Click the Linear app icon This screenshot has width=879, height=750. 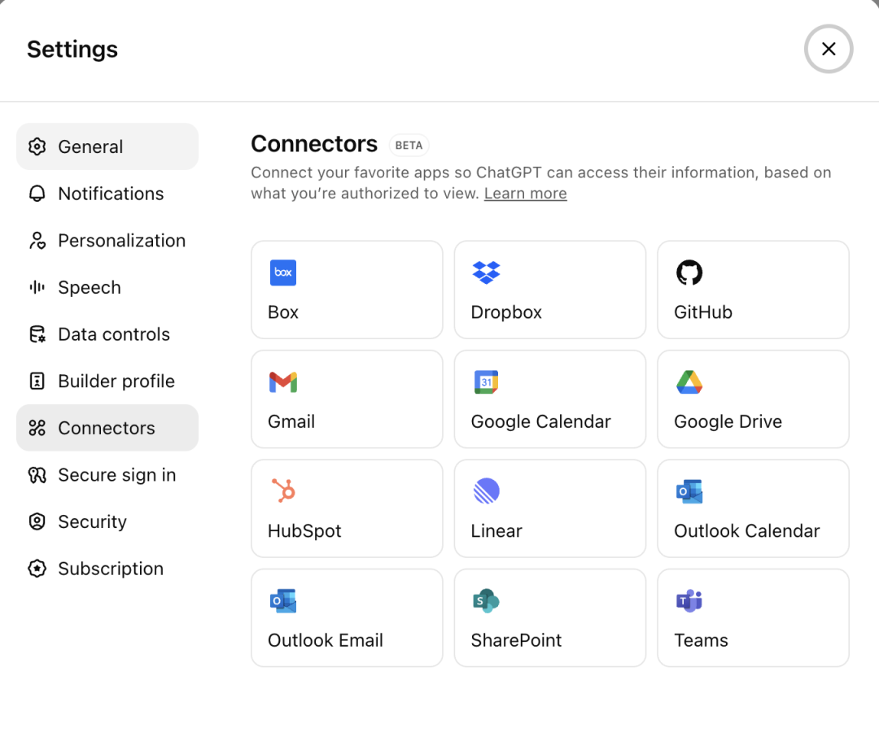[486, 491]
